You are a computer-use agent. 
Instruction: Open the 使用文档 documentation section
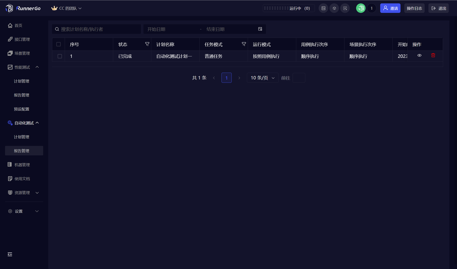click(22, 178)
